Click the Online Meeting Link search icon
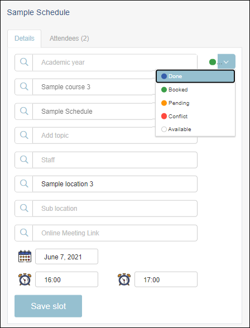Screen dimensions: 250x328 coord(24,233)
